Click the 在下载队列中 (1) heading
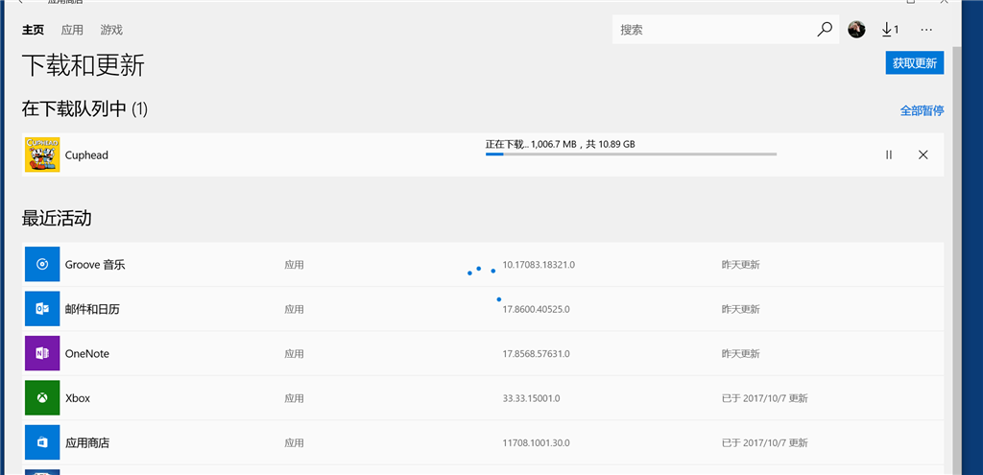 coord(84,109)
